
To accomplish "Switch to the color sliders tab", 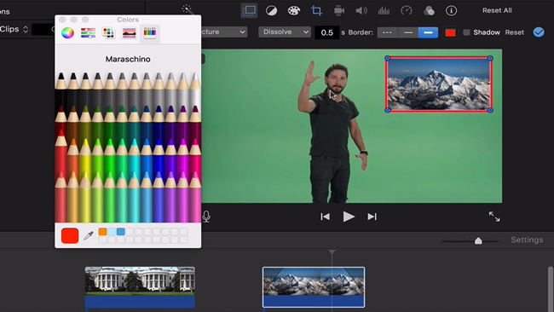I will click(x=88, y=33).
